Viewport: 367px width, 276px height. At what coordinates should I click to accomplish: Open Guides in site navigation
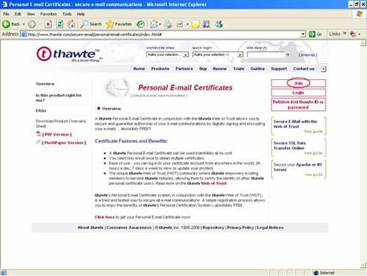click(x=258, y=69)
